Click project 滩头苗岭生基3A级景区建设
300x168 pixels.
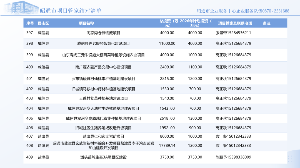[103, 157]
